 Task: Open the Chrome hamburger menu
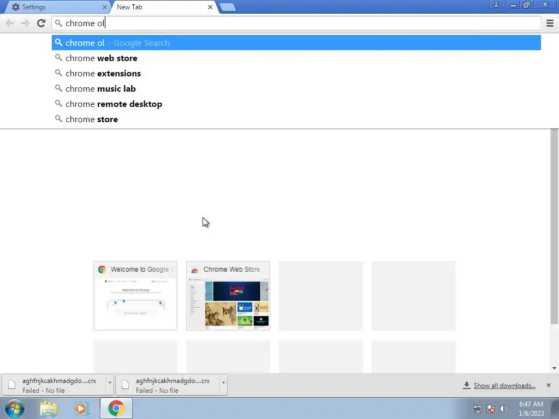(x=550, y=23)
